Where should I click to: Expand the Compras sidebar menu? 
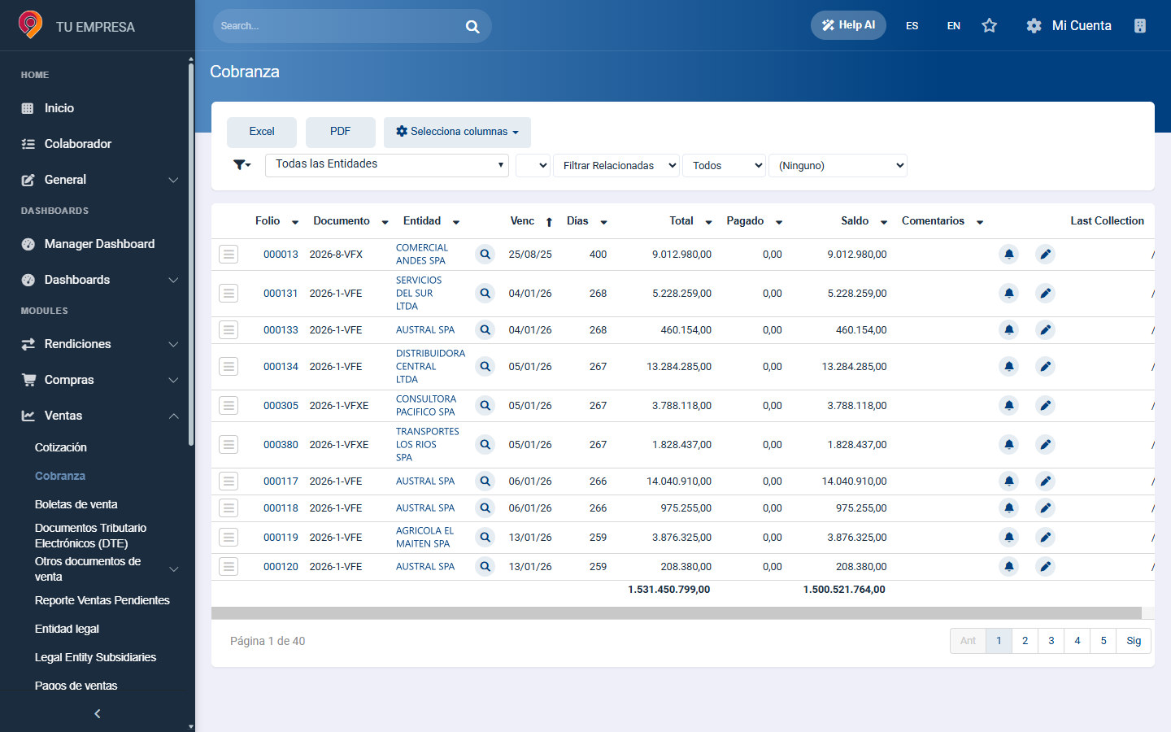(x=98, y=380)
